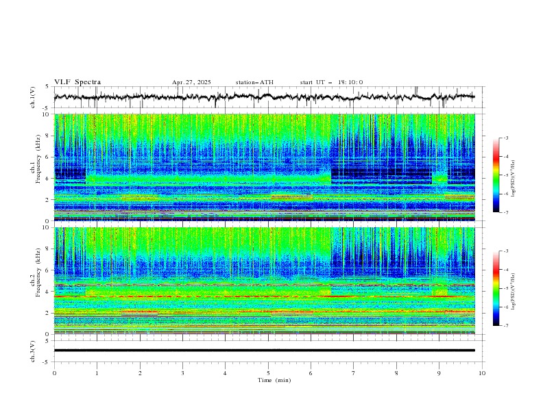This screenshot has width=543, height=419.
Task: Click the ch.1 spectrogram panel
Action: tap(265, 167)
